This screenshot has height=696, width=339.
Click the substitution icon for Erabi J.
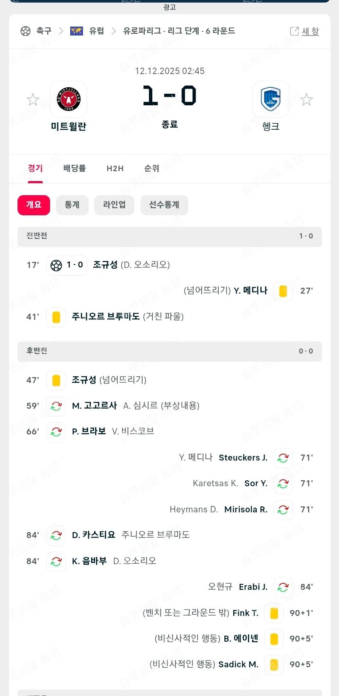283,587
